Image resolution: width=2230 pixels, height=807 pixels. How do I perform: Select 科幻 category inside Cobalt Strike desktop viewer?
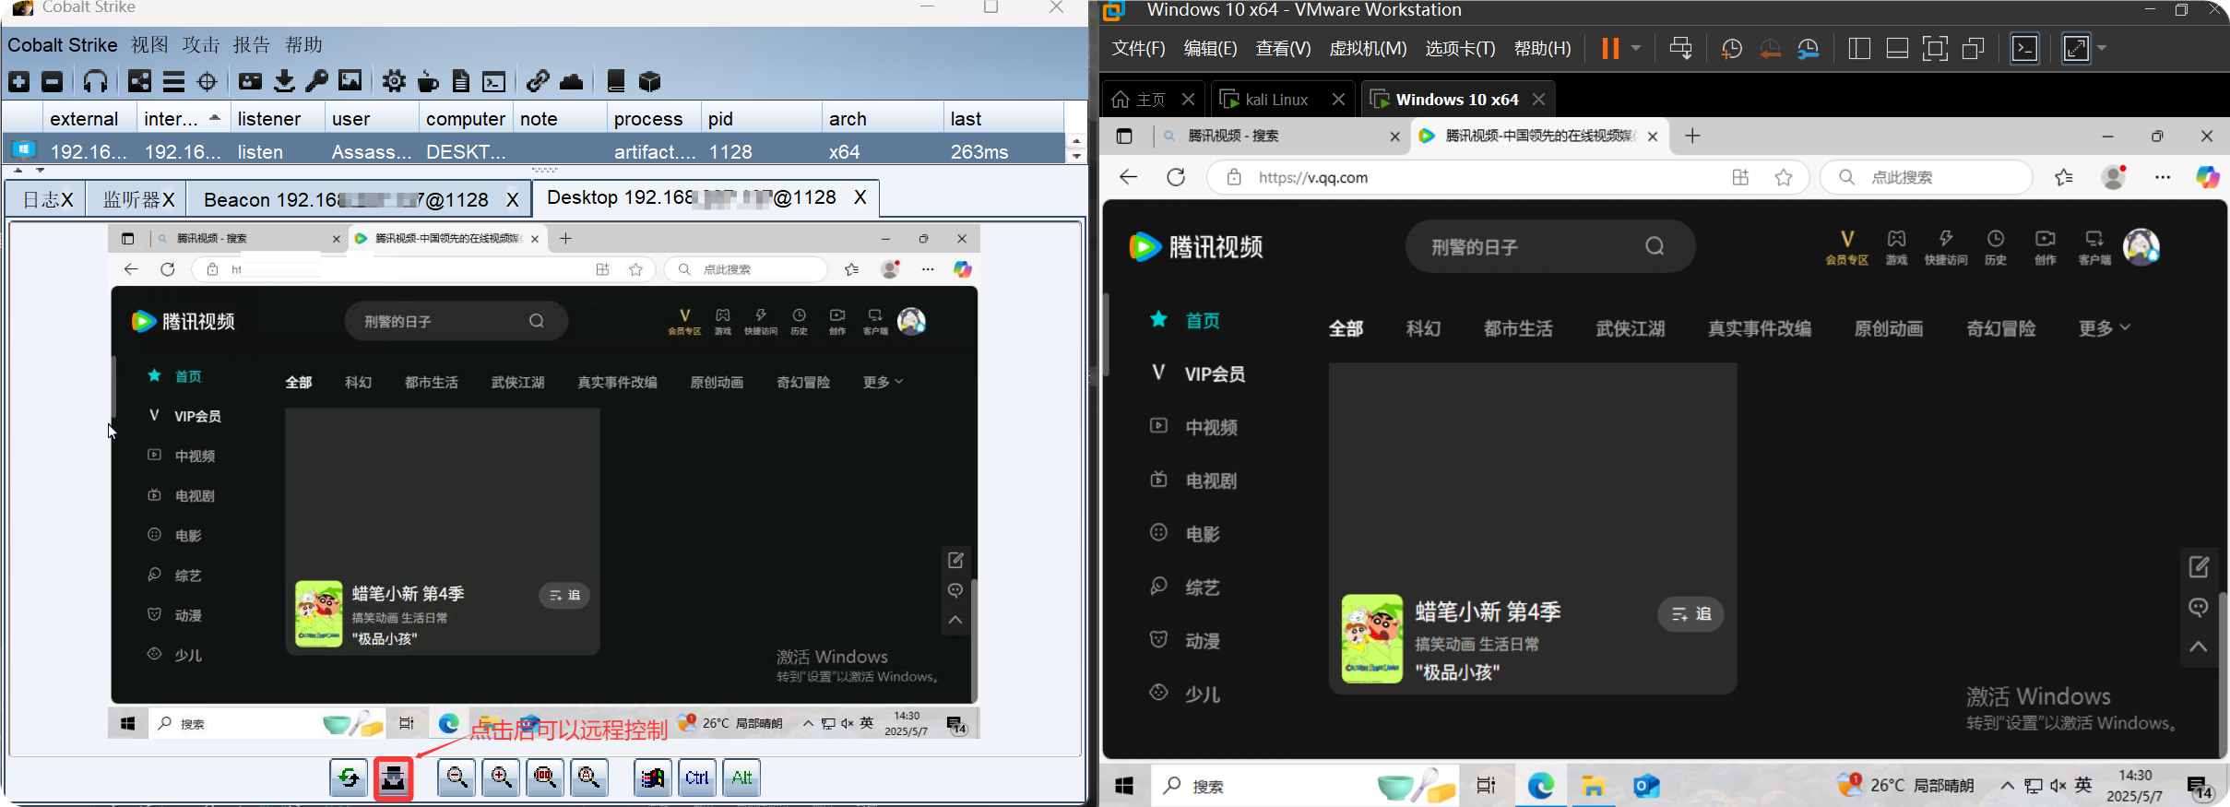358,382
